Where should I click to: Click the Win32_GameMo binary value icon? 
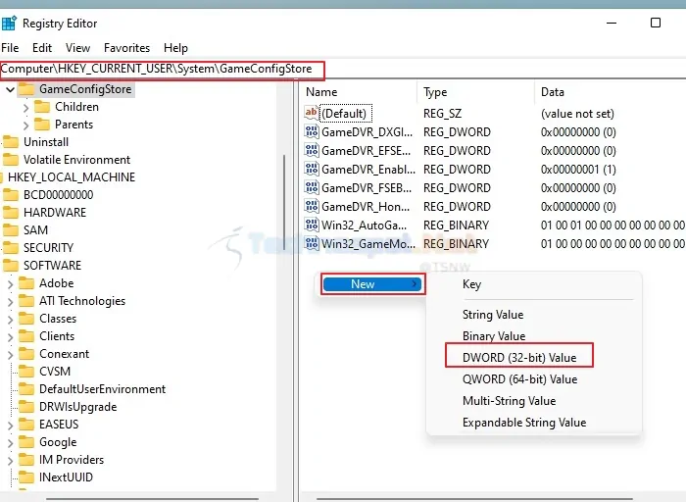coord(312,243)
